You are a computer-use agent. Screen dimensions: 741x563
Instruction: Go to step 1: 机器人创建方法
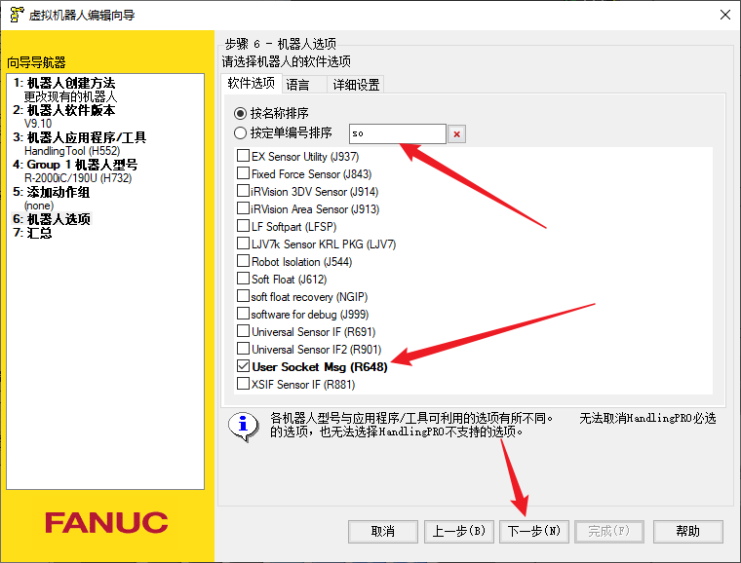[x=63, y=83]
